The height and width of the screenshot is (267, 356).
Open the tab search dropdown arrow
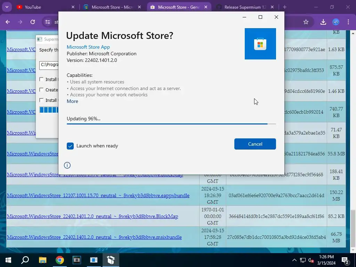coord(7,7)
